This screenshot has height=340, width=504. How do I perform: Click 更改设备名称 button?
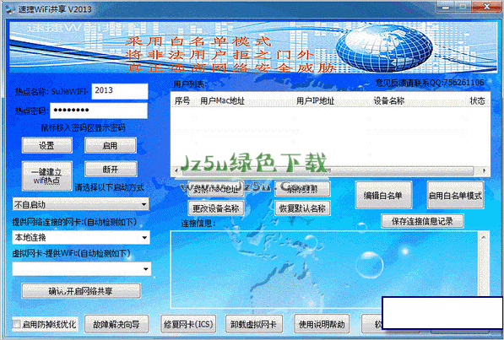click(215, 208)
